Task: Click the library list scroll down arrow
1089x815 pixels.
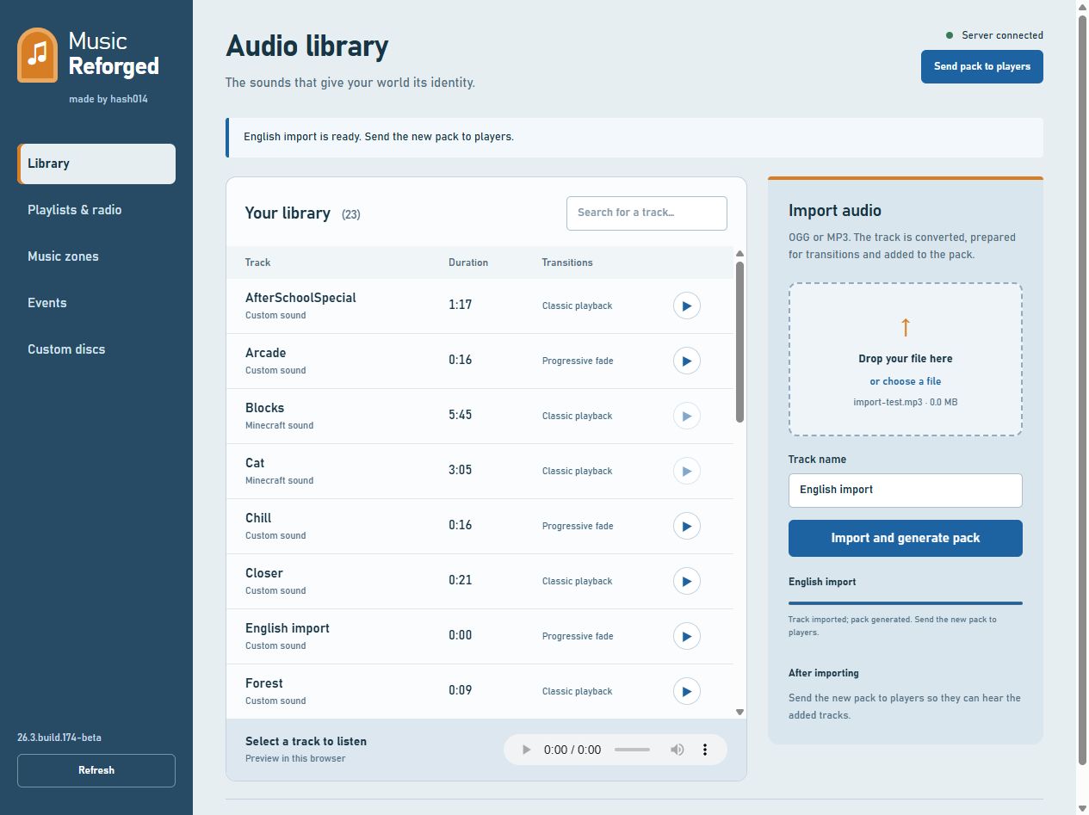Action: click(739, 712)
